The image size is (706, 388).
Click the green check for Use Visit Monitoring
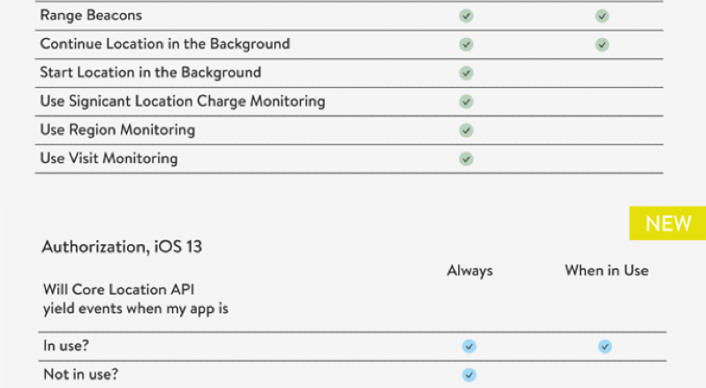click(x=466, y=159)
